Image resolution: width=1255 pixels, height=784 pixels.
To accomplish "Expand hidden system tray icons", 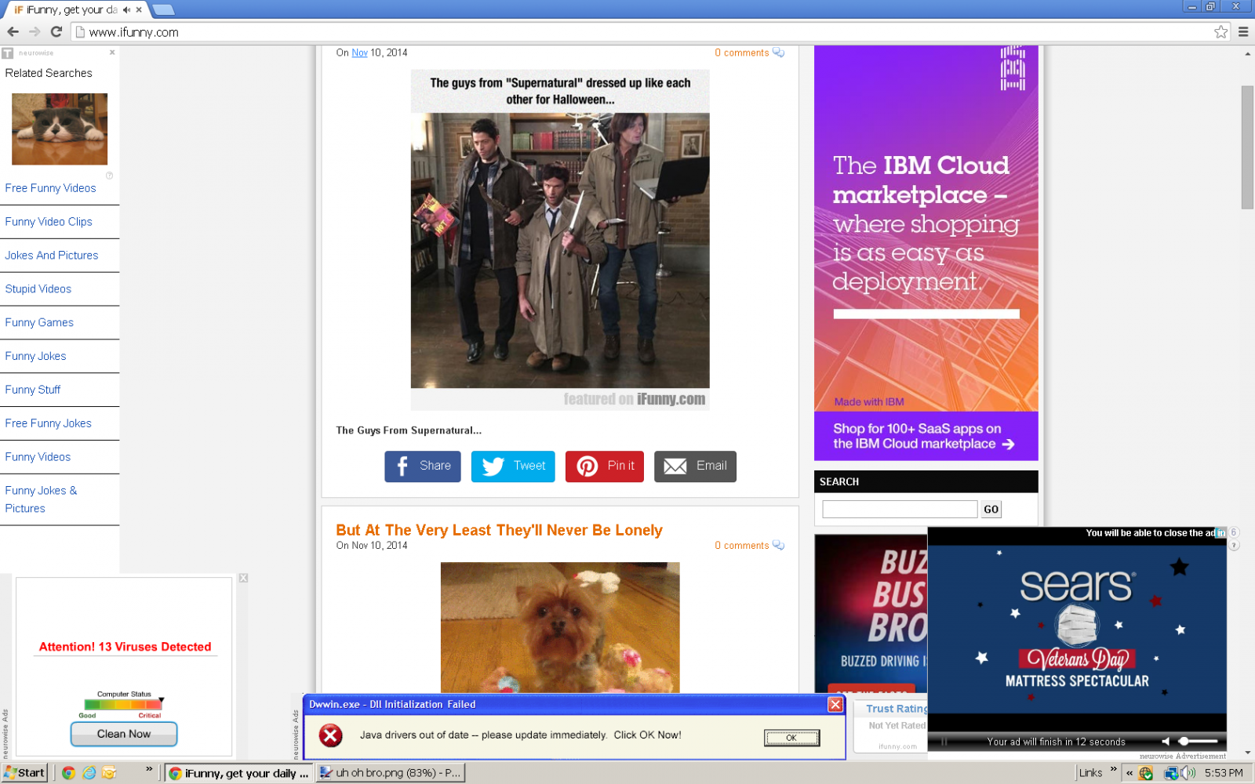I will click(x=1129, y=773).
